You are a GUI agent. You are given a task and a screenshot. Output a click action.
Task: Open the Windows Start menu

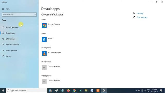coord(3,90)
